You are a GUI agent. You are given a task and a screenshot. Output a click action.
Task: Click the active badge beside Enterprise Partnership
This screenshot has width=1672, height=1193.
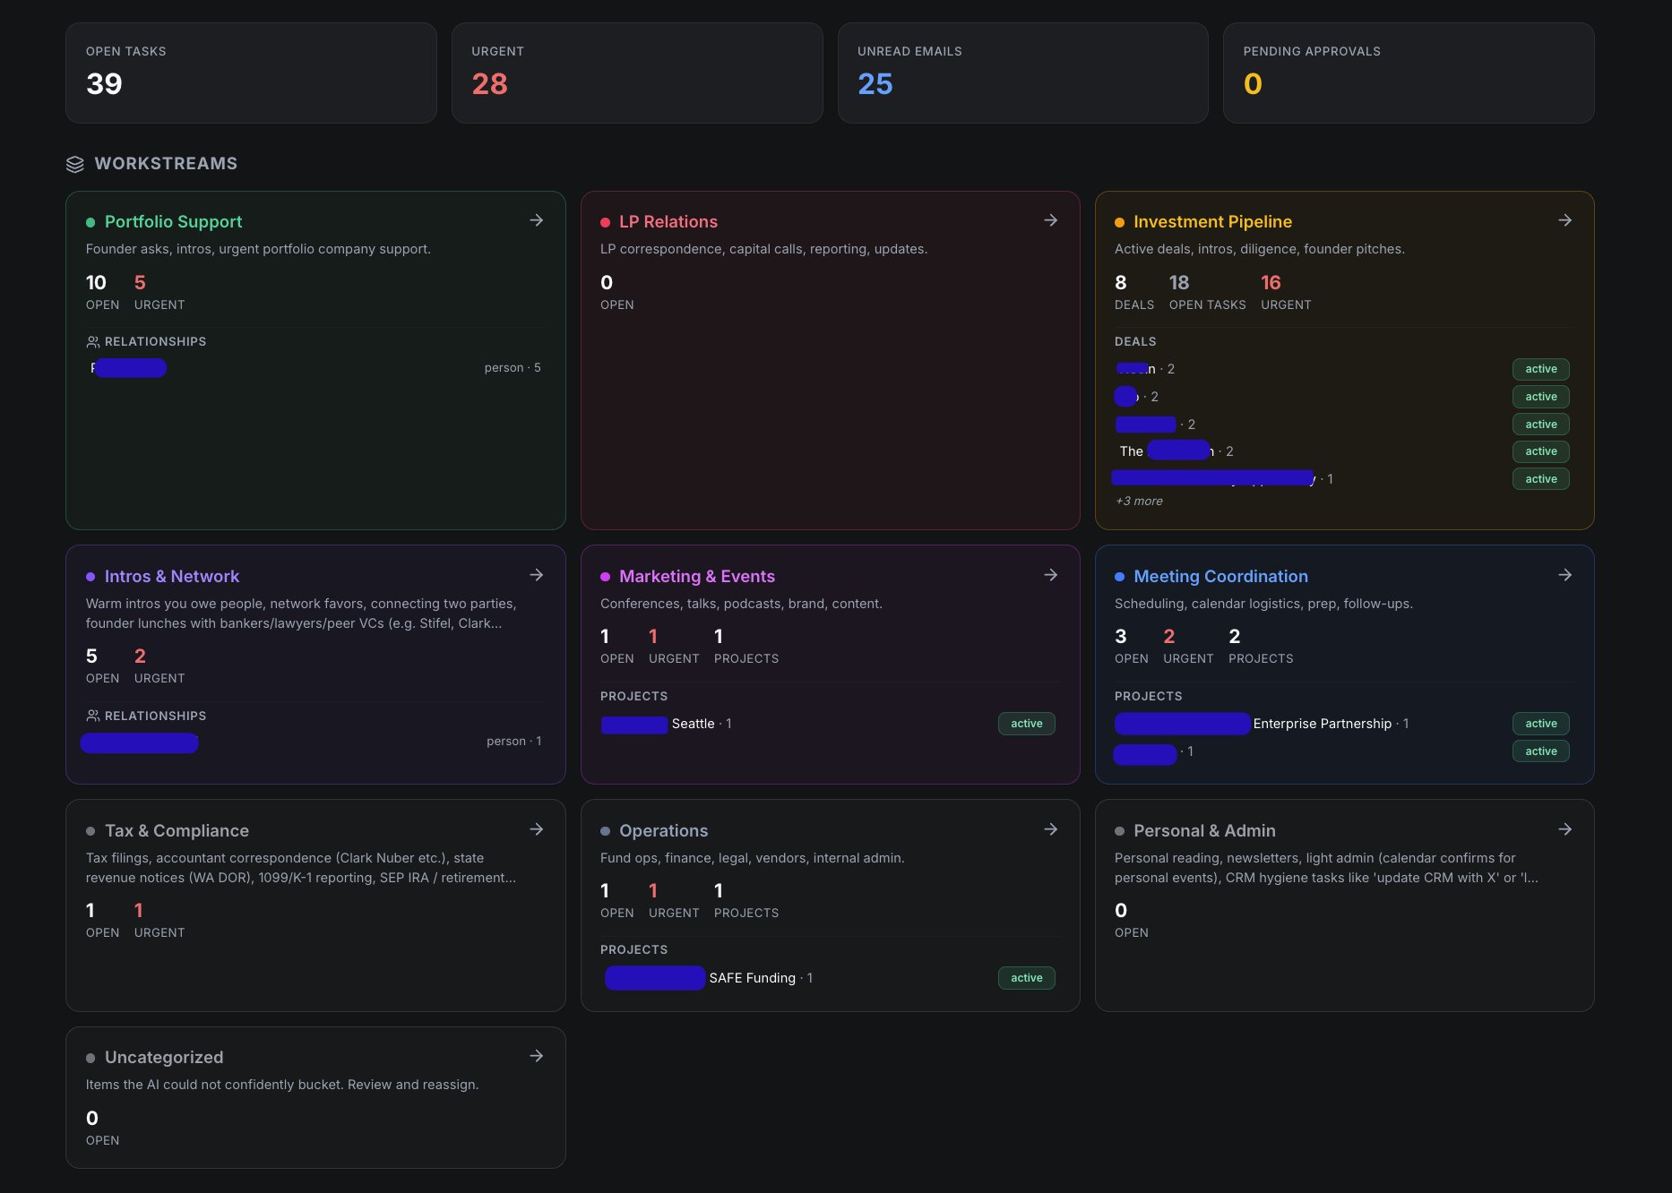tap(1540, 724)
